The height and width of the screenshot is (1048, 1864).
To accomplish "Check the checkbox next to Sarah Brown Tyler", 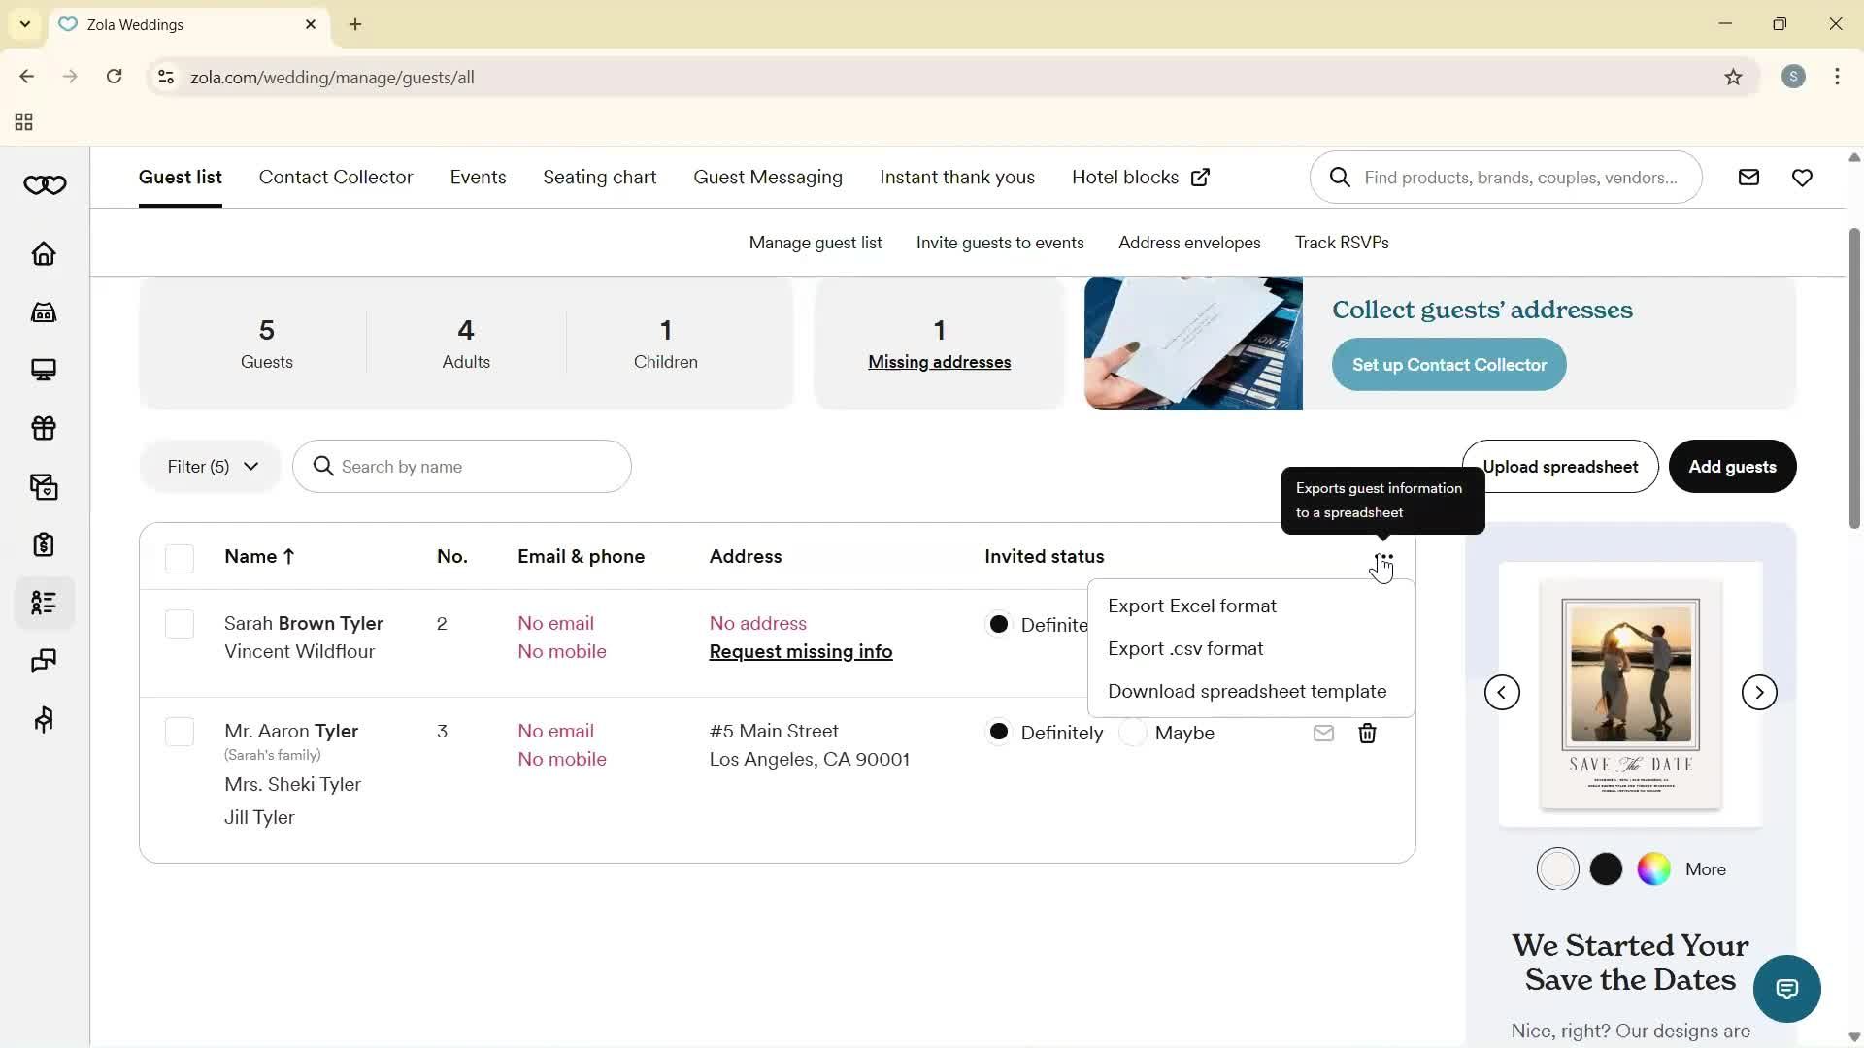I will coord(180,624).
